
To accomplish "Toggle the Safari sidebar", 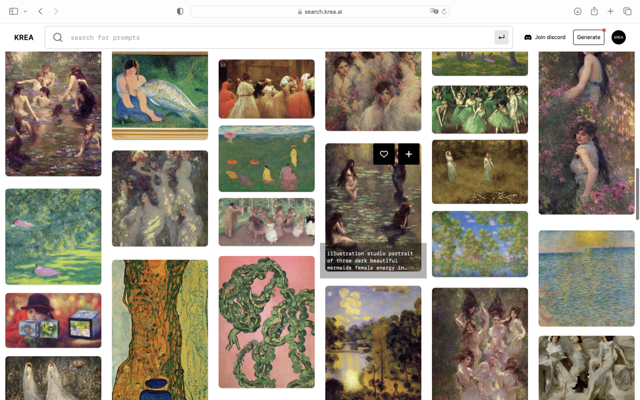I will coord(14,11).
